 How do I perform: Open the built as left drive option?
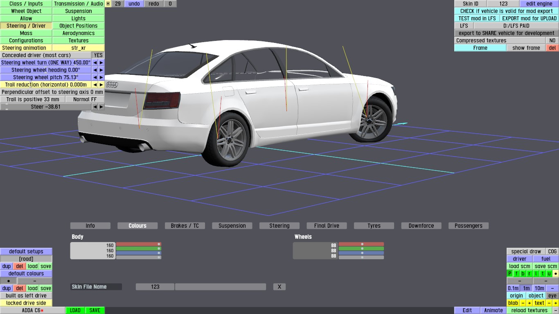[x=26, y=296]
